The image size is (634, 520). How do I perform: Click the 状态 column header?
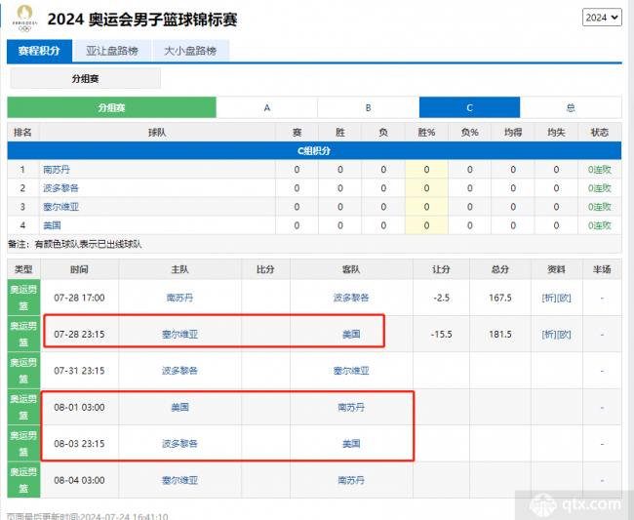pyautogui.click(x=599, y=133)
